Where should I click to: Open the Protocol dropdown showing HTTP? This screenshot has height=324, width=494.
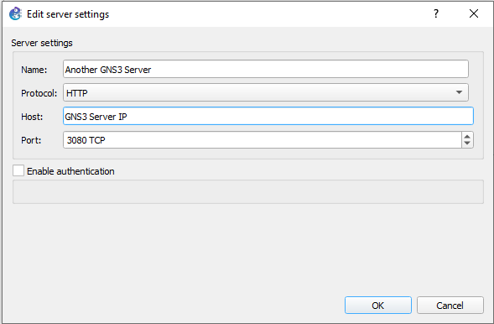[x=266, y=92]
